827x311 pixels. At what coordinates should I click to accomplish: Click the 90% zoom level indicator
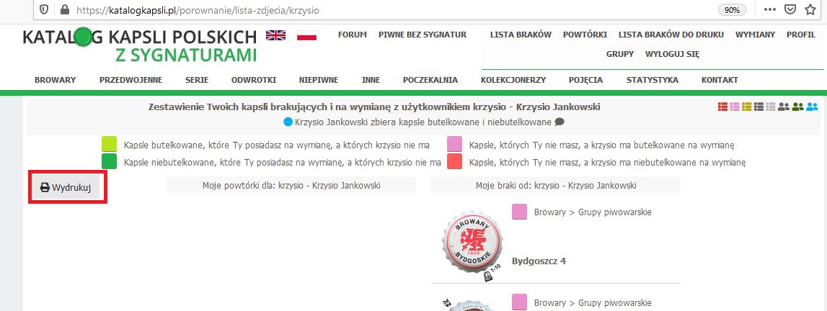(x=731, y=10)
